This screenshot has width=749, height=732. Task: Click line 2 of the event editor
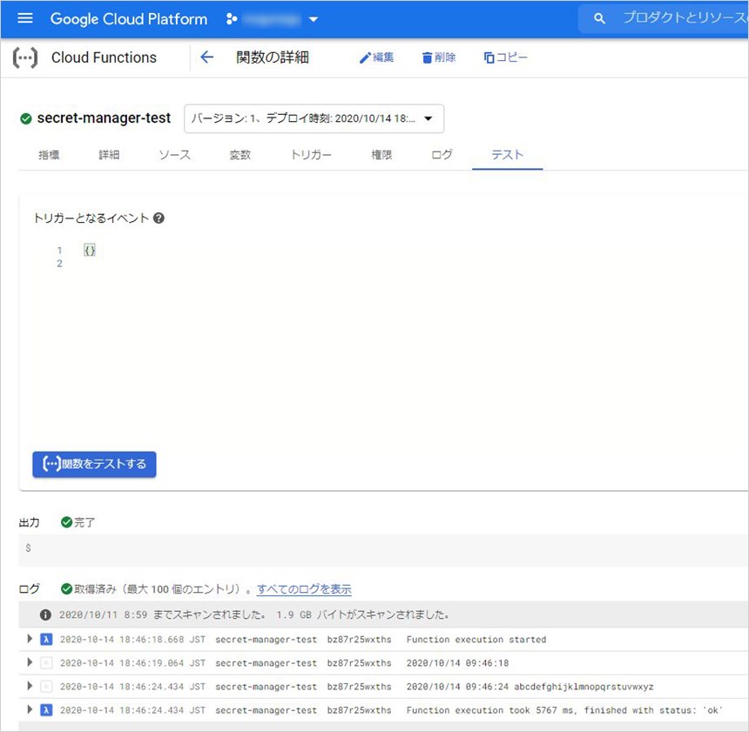pos(59,263)
